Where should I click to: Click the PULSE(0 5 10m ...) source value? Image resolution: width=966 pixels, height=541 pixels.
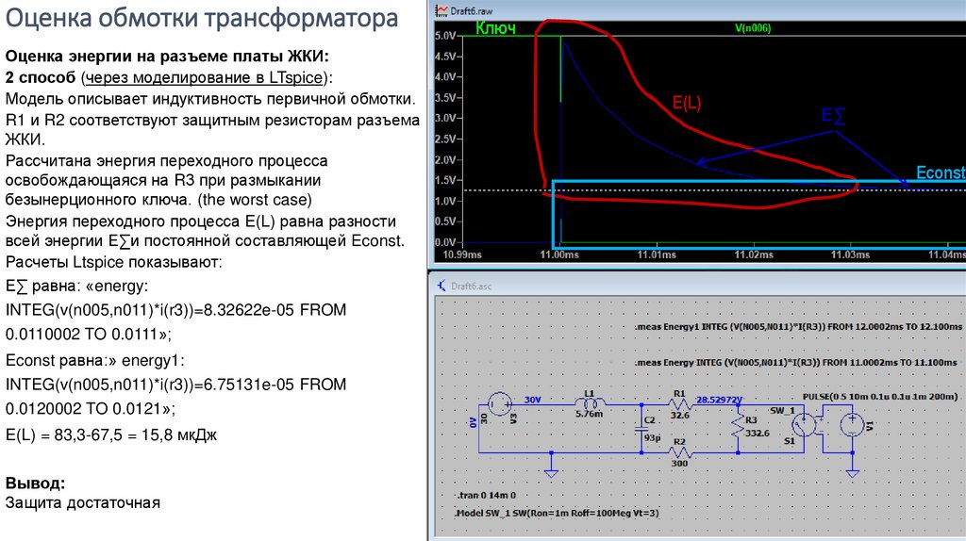pyautogui.click(x=880, y=397)
